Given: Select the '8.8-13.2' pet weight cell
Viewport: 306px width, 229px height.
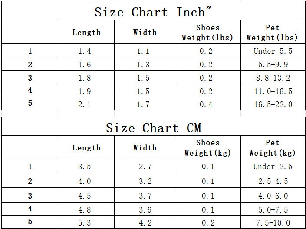Looking at the screenshot, I should point(273,78).
